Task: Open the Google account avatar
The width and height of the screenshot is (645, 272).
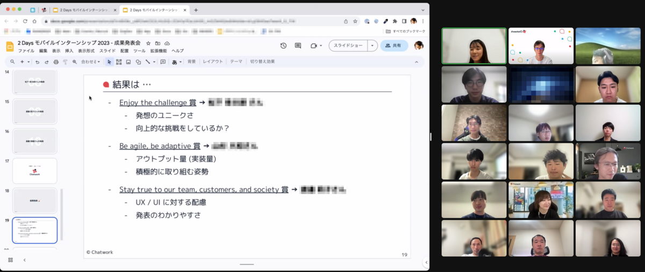Action: (419, 46)
